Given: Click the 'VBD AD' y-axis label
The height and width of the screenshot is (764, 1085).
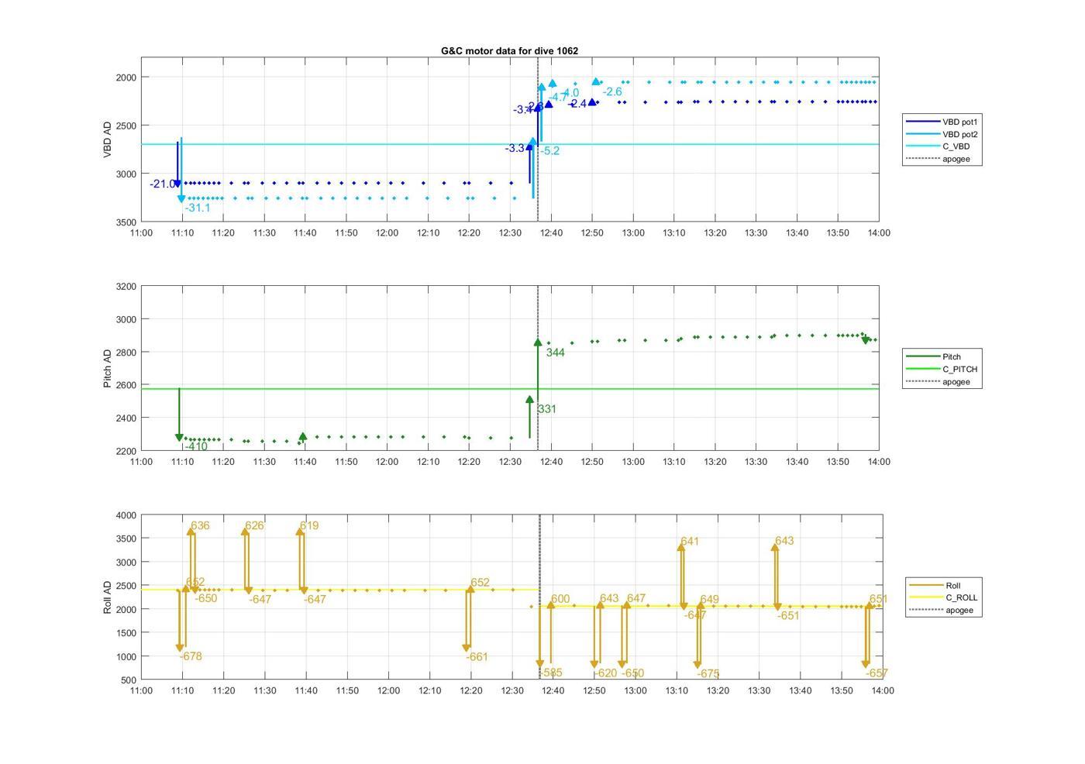Looking at the screenshot, I should click(x=108, y=139).
